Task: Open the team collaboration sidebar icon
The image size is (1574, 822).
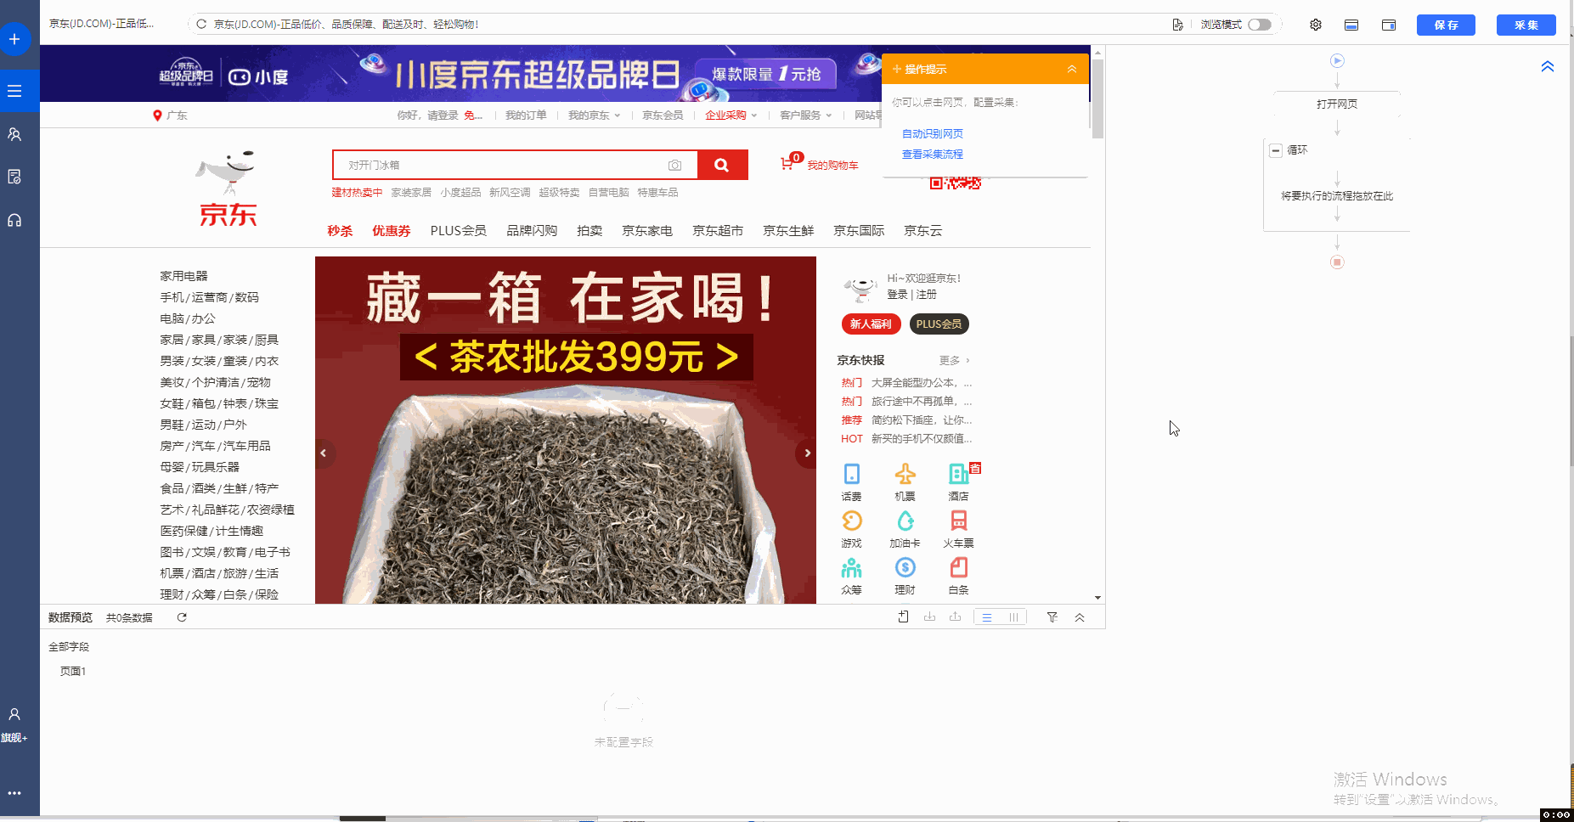Action: point(14,134)
